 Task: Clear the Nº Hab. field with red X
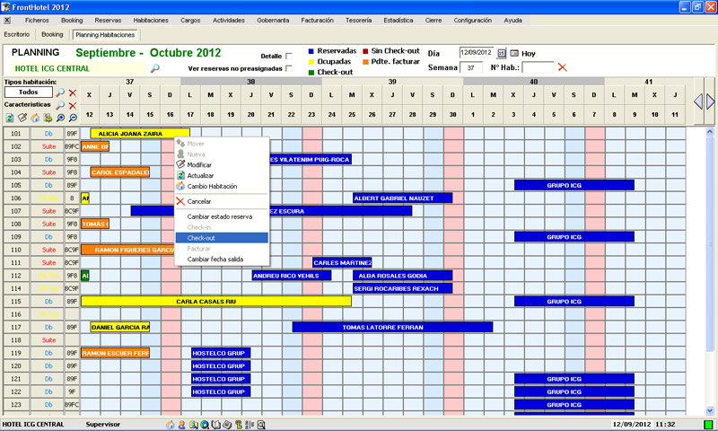(x=563, y=67)
